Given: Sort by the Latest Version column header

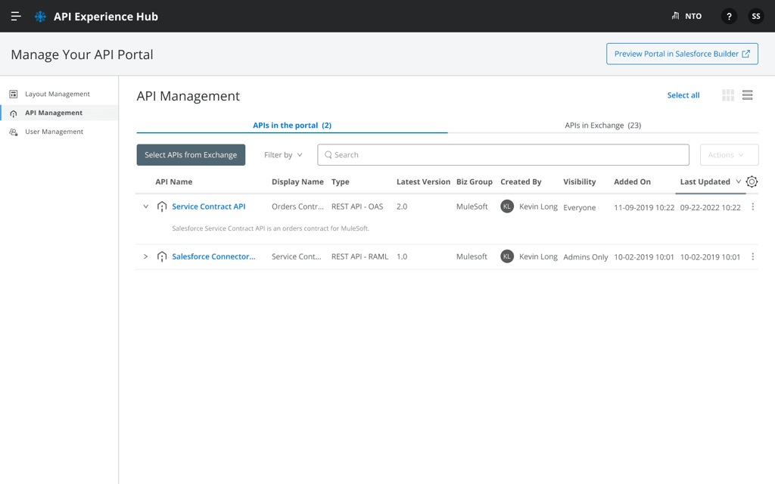Looking at the screenshot, I should coord(423,181).
